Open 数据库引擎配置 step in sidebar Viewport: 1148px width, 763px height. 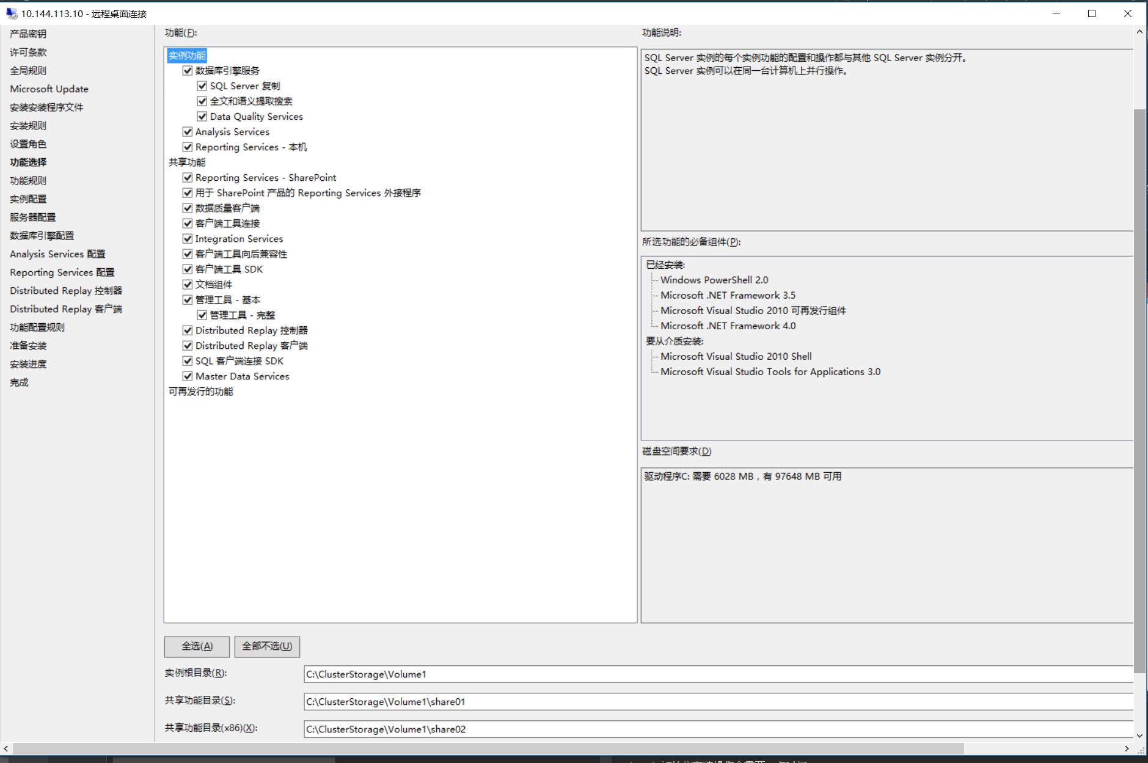point(42,236)
